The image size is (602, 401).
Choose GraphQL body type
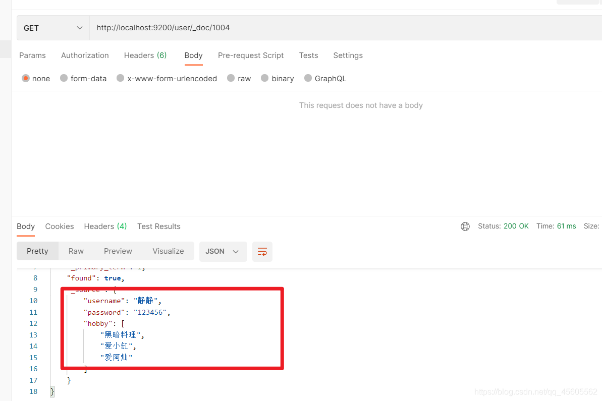click(x=308, y=78)
